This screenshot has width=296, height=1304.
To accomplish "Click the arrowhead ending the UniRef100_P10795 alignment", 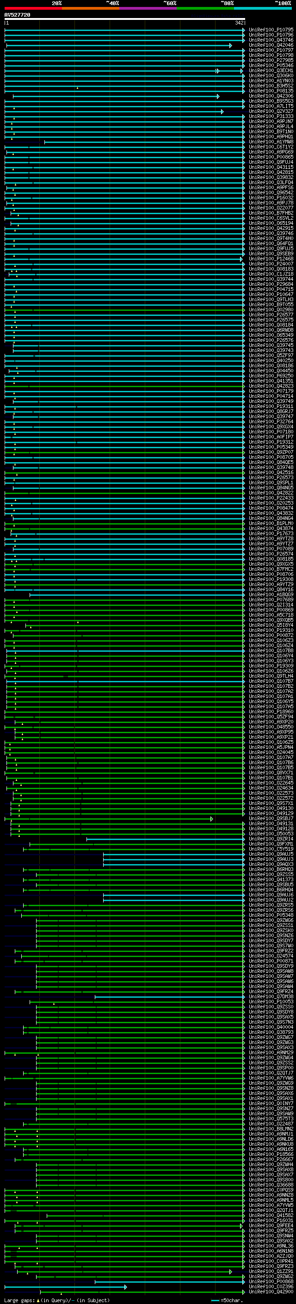I will point(243,30).
